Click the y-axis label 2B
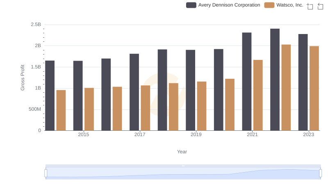Screen dimensions: 328x189 coord(38,46)
